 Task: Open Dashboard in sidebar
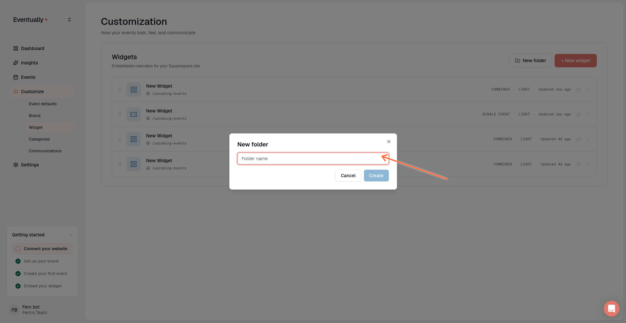pos(43,48)
